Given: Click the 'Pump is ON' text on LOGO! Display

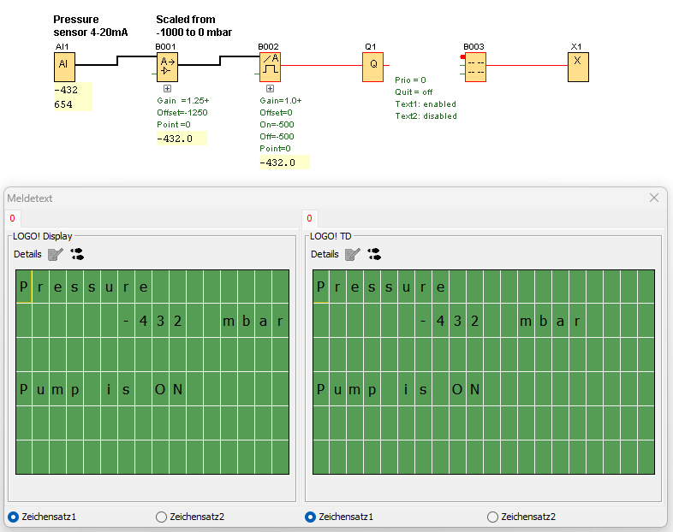Looking at the screenshot, I should coord(101,390).
